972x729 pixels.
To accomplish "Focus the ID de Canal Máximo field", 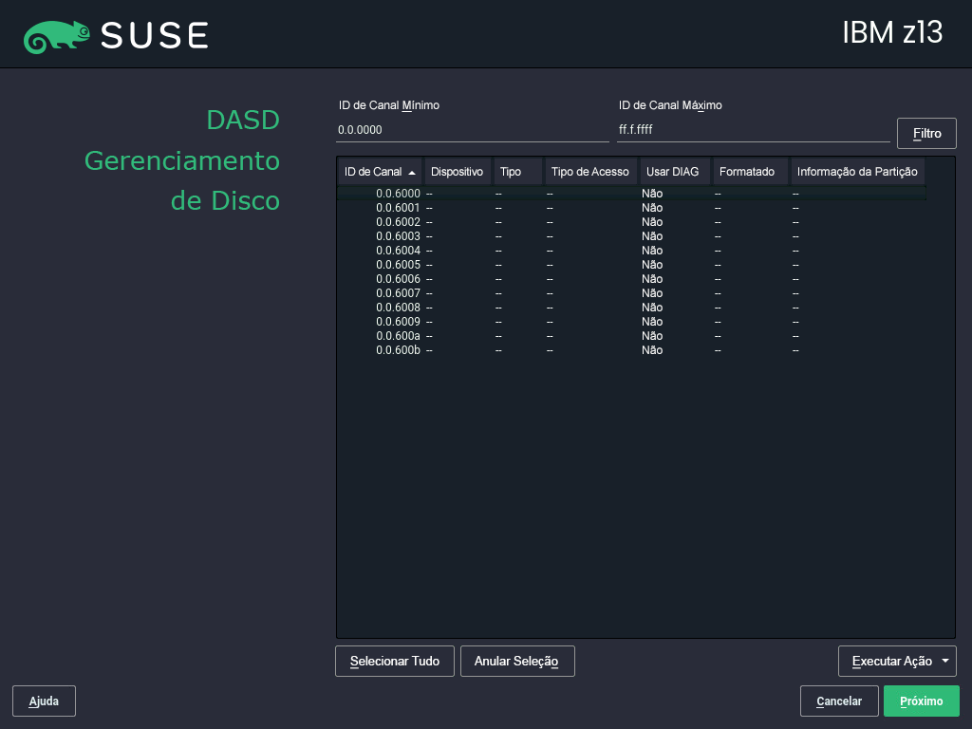I will click(753, 130).
